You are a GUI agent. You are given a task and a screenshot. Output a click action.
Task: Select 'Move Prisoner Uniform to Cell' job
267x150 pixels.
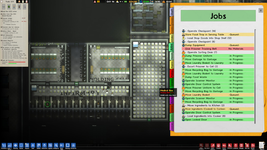218,87
